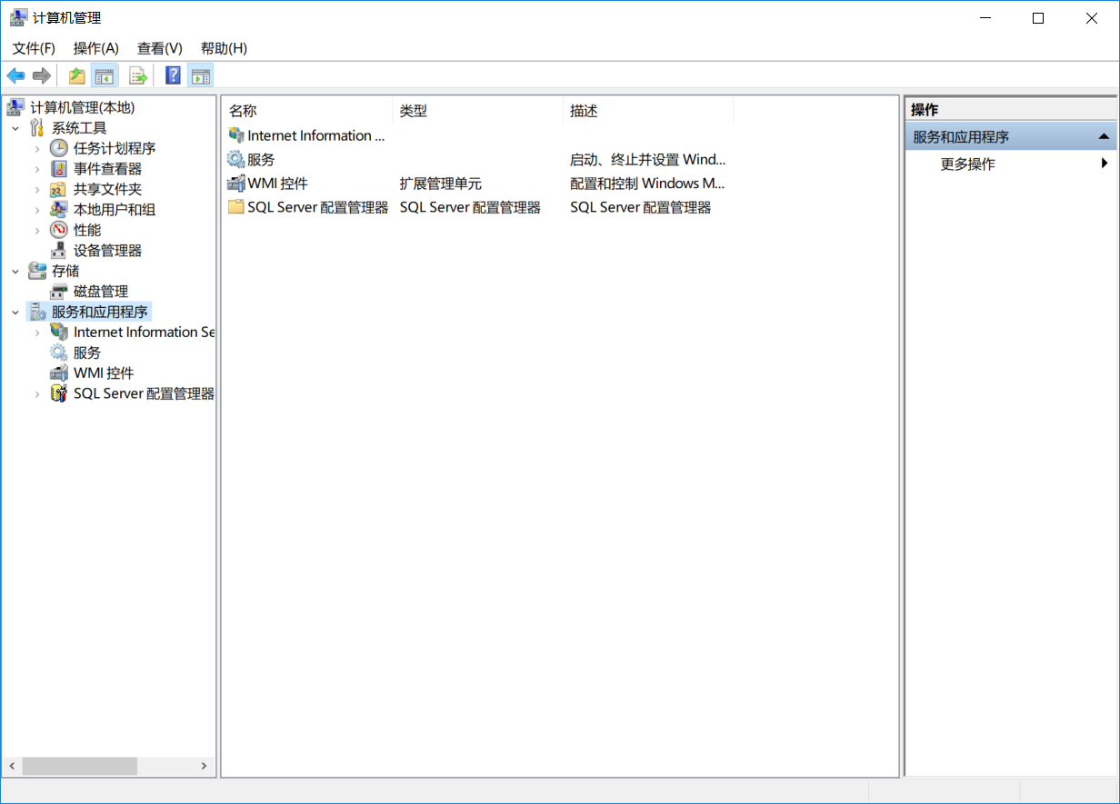Screen dimensions: 1120x804
Task: Expand the Internet Information Services tree node
Action: (x=37, y=333)
